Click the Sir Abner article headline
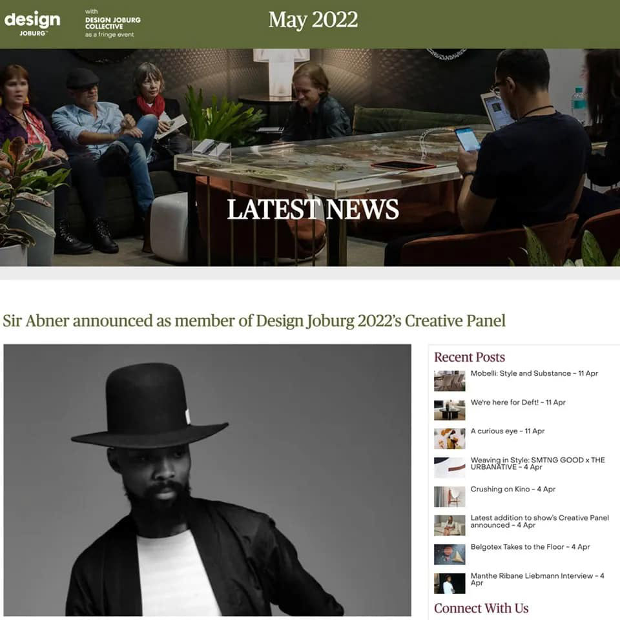The width and height of the screenshot is (620, 620). pos(254,321)
